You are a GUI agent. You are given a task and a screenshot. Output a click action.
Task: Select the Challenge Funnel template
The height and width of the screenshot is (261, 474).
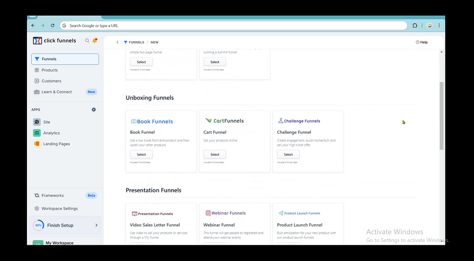pyautogui.click(x=288, y=154)
